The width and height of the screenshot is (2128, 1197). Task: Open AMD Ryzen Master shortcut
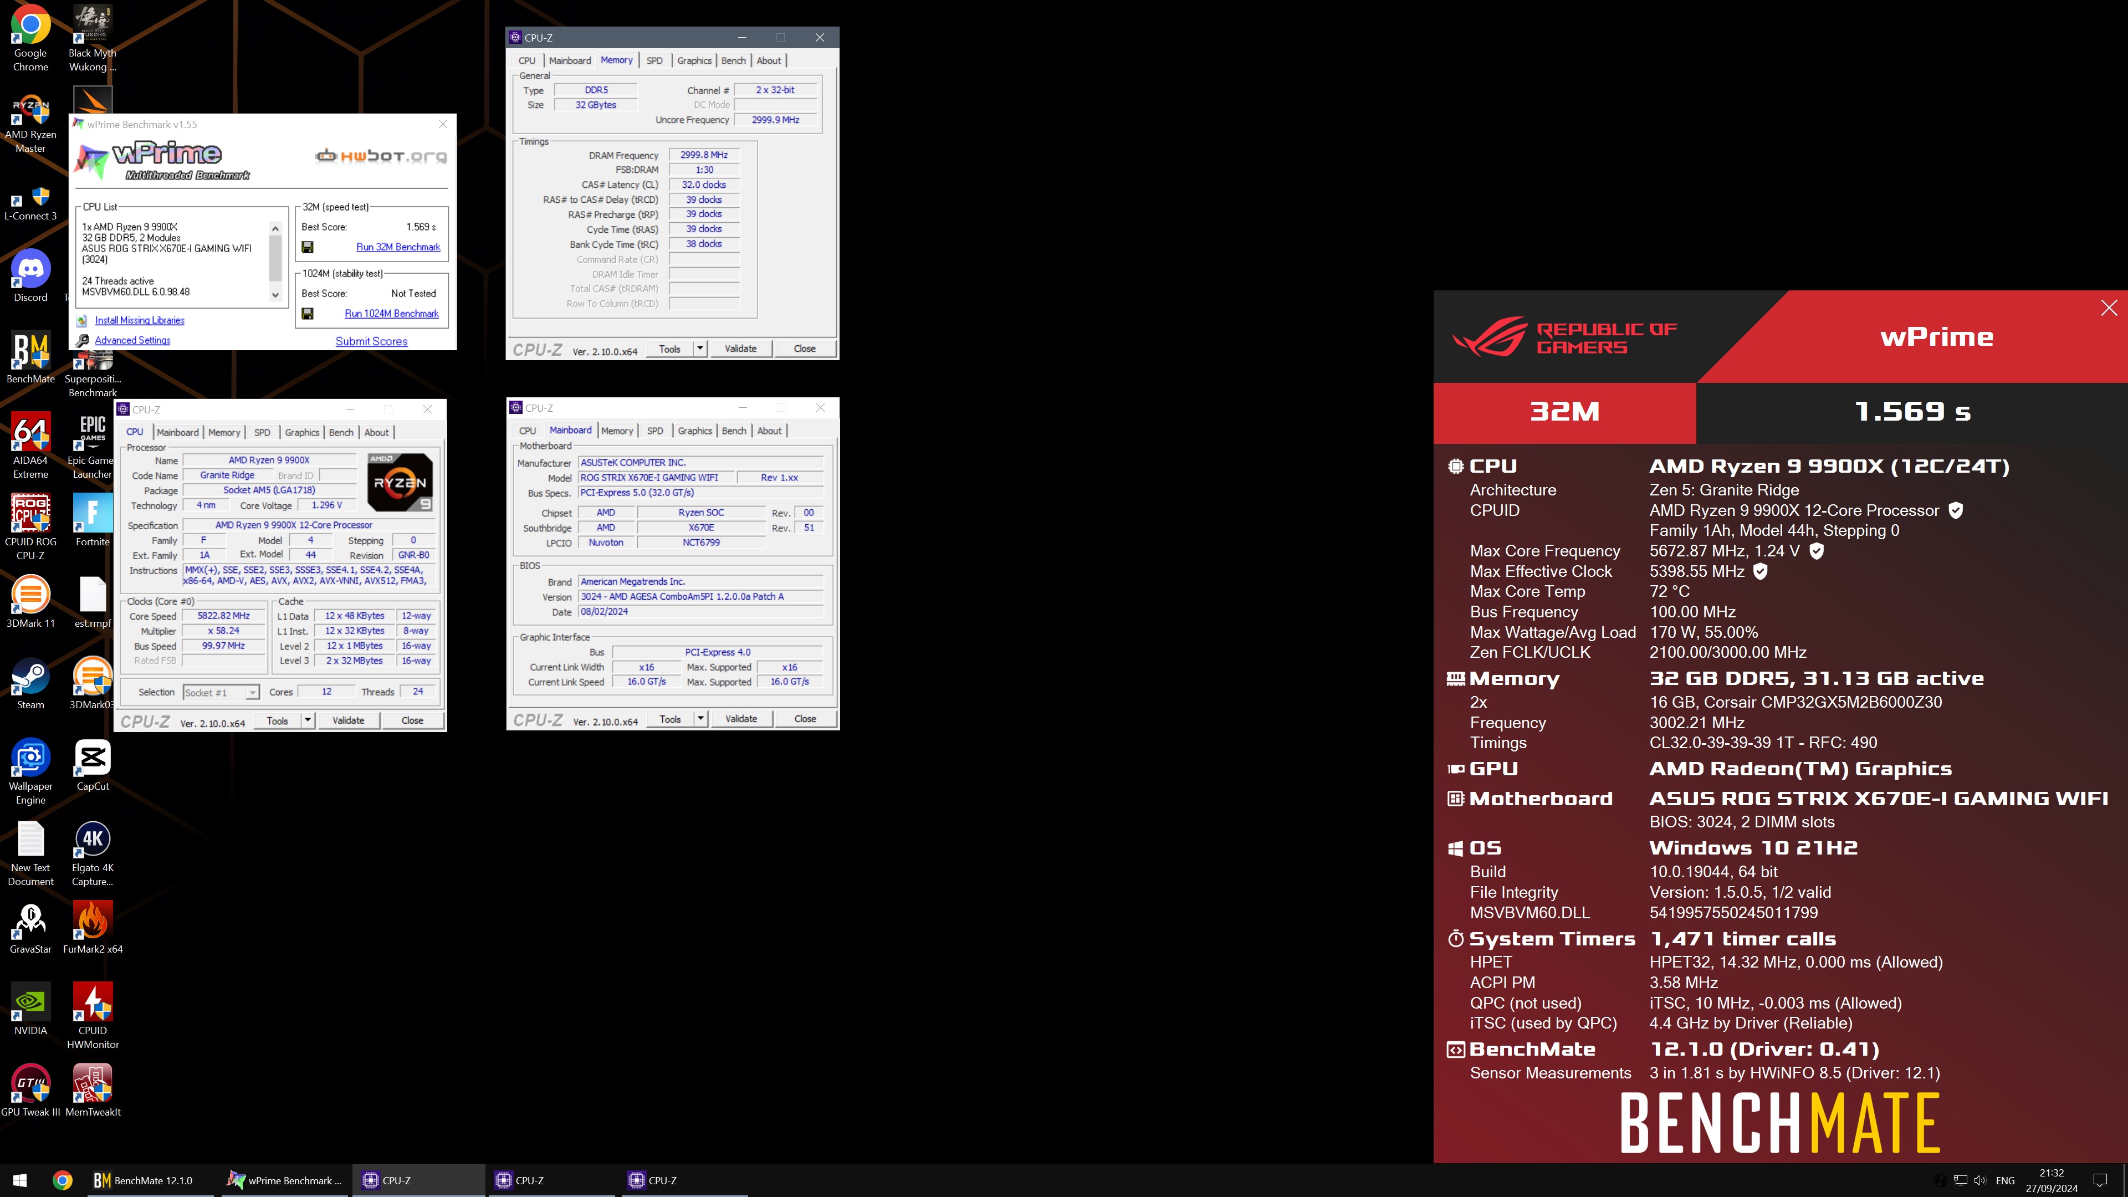(x=30, y=124)
